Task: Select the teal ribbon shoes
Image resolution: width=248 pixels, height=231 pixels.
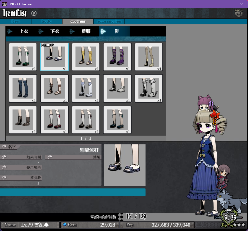Action: (x=117, y=120)
